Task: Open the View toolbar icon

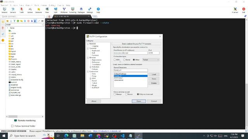Action: [x=47, y=10]
